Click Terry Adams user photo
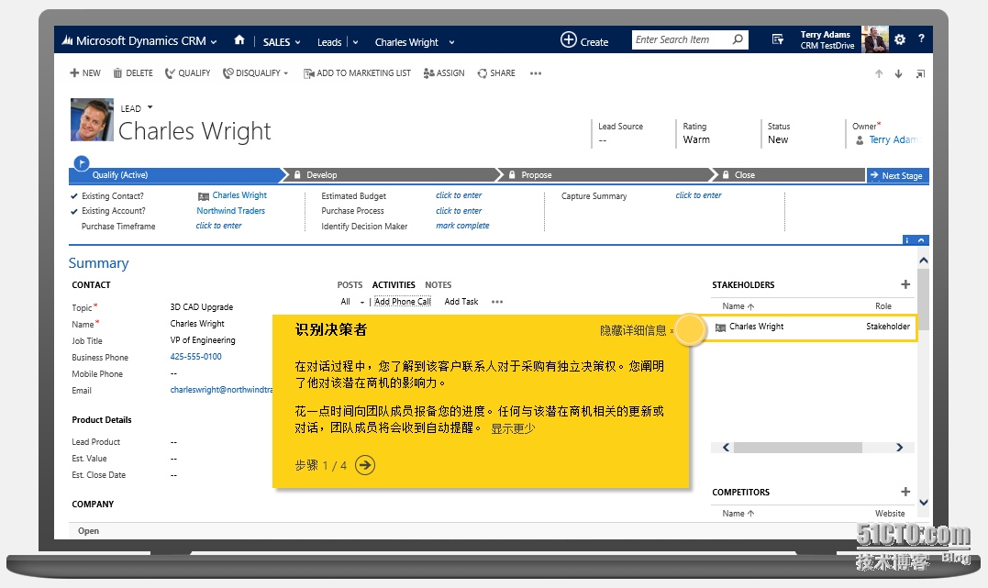 coord(874,39)
